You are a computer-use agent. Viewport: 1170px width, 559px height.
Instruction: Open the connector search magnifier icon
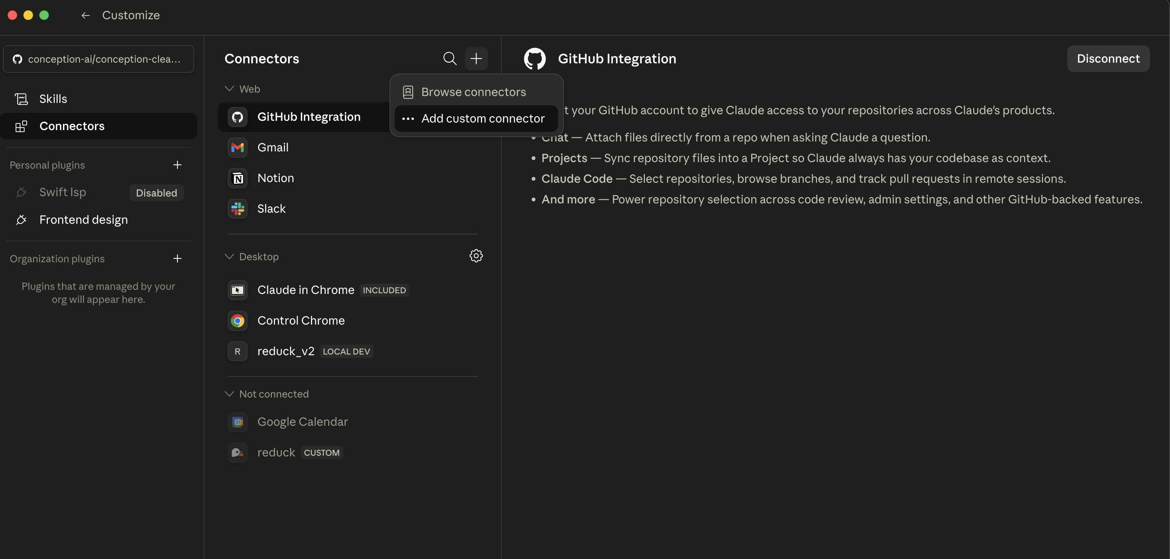click(x=450, y=59)
